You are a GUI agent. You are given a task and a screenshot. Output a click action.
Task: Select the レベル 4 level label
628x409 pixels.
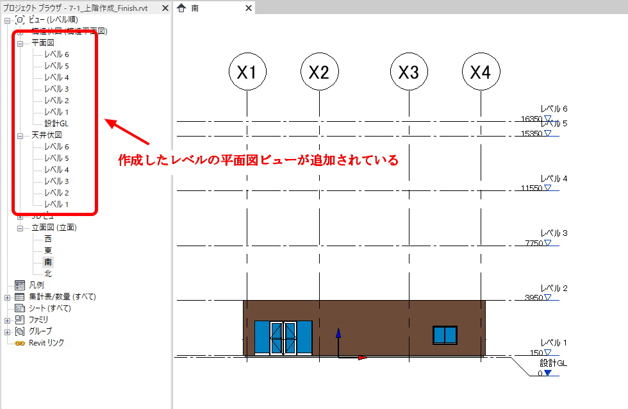[x=554, y=179]
